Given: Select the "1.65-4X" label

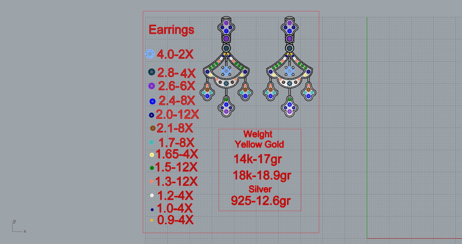Looking at the screenshot, I should 177,154.
